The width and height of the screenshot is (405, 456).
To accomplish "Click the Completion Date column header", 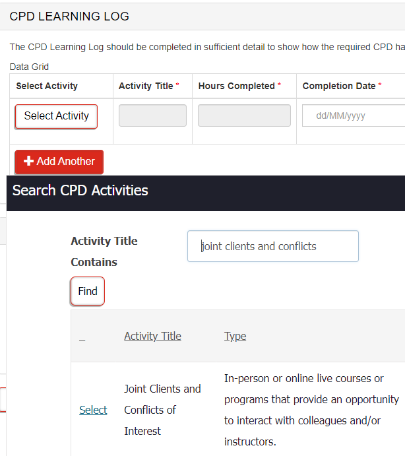I will [338, 86].
